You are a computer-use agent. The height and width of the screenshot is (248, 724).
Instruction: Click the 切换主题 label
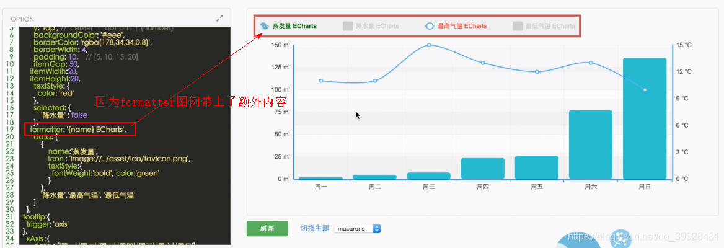[x=315, y=228]
